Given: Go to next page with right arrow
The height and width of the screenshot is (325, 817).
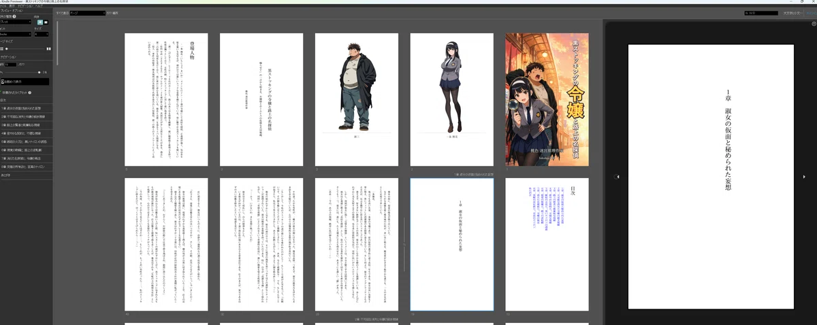Looking at the screenshot, I should (804, 177).
